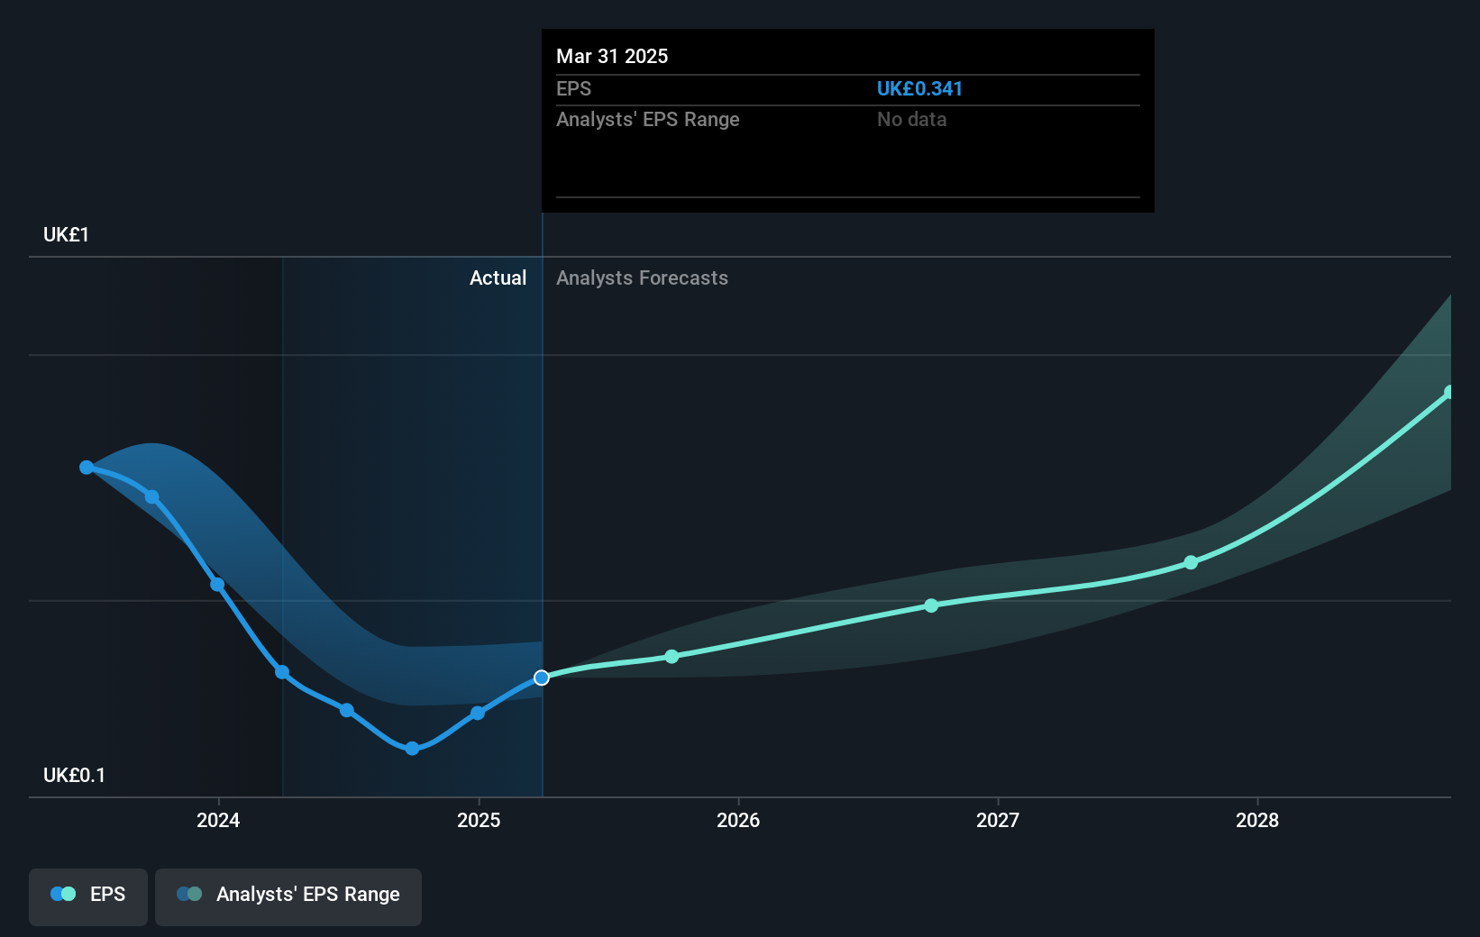Toggle the Analysts' EPS Range legend item
This screenshot has height=937, width=1480.
click(288, 896)
